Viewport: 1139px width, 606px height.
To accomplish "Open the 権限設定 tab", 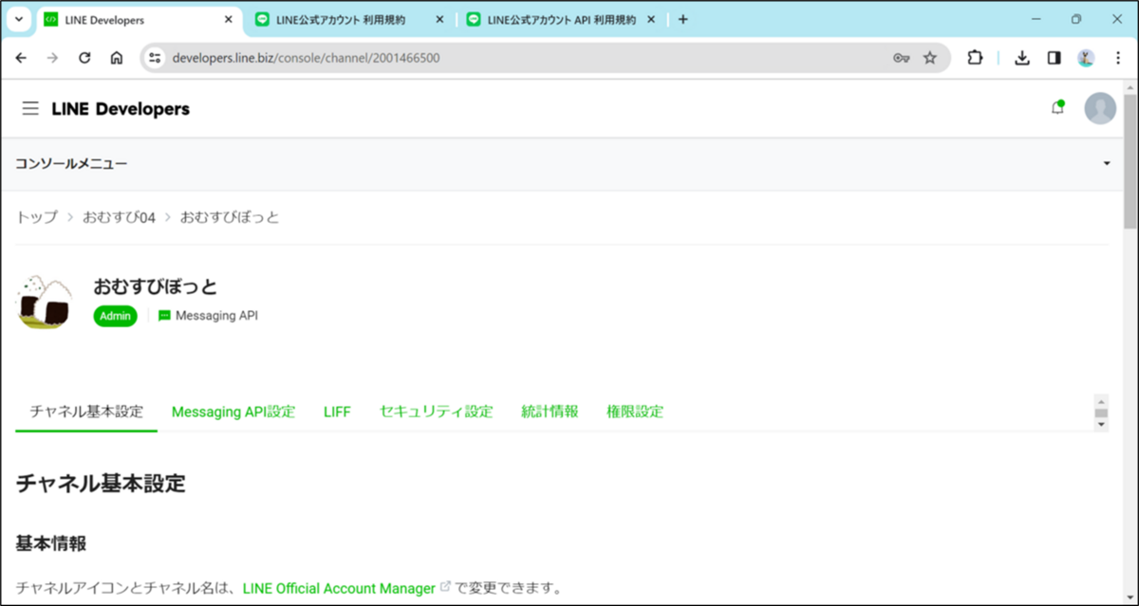I will click(x=635, y=412).
